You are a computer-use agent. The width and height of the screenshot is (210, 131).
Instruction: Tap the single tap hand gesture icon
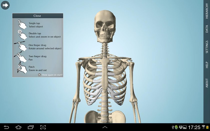(22, 24)
